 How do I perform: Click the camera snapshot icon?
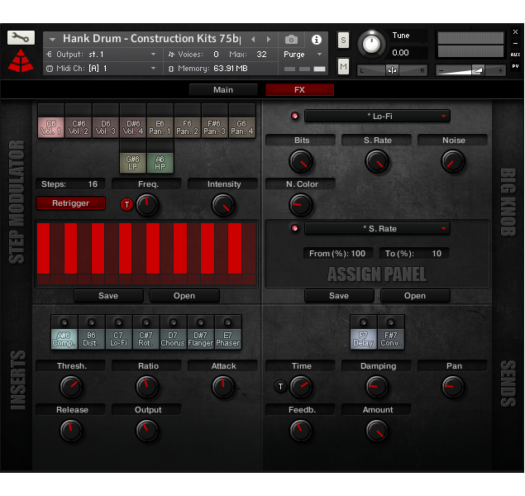[x=291, y=39]
